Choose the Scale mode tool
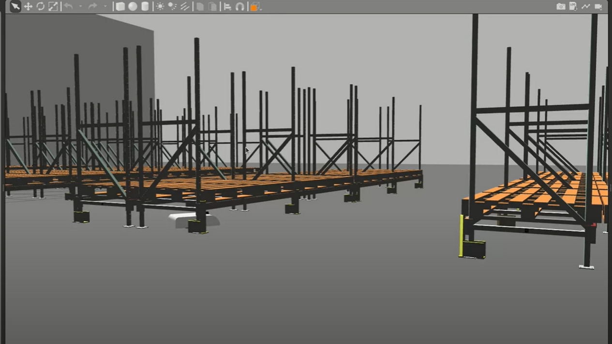The height and width of the screenshot is (344, 612). (x=53, y=6)
